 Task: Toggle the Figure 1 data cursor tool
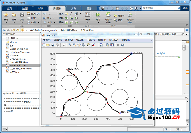coord(88,45)
